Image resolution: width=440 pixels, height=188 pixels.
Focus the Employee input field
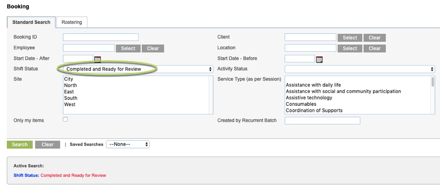pyautogui.click(x=89, y=48)
